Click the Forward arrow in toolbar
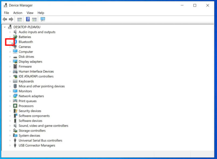 click(x=11, y=19)
